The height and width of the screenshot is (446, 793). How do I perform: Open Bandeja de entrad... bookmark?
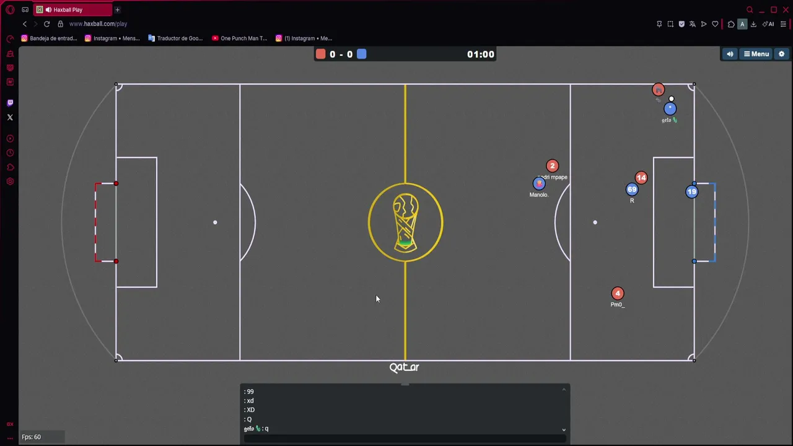[49, 38]
